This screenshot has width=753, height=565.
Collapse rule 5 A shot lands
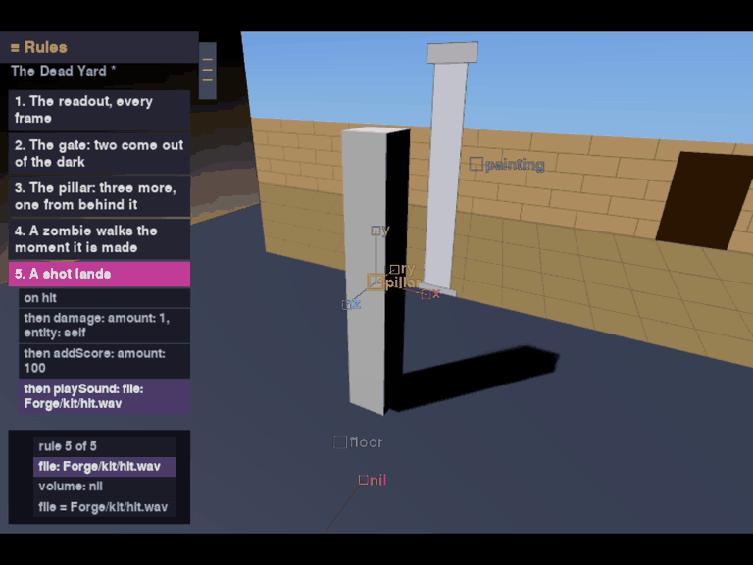pos(99,274)
